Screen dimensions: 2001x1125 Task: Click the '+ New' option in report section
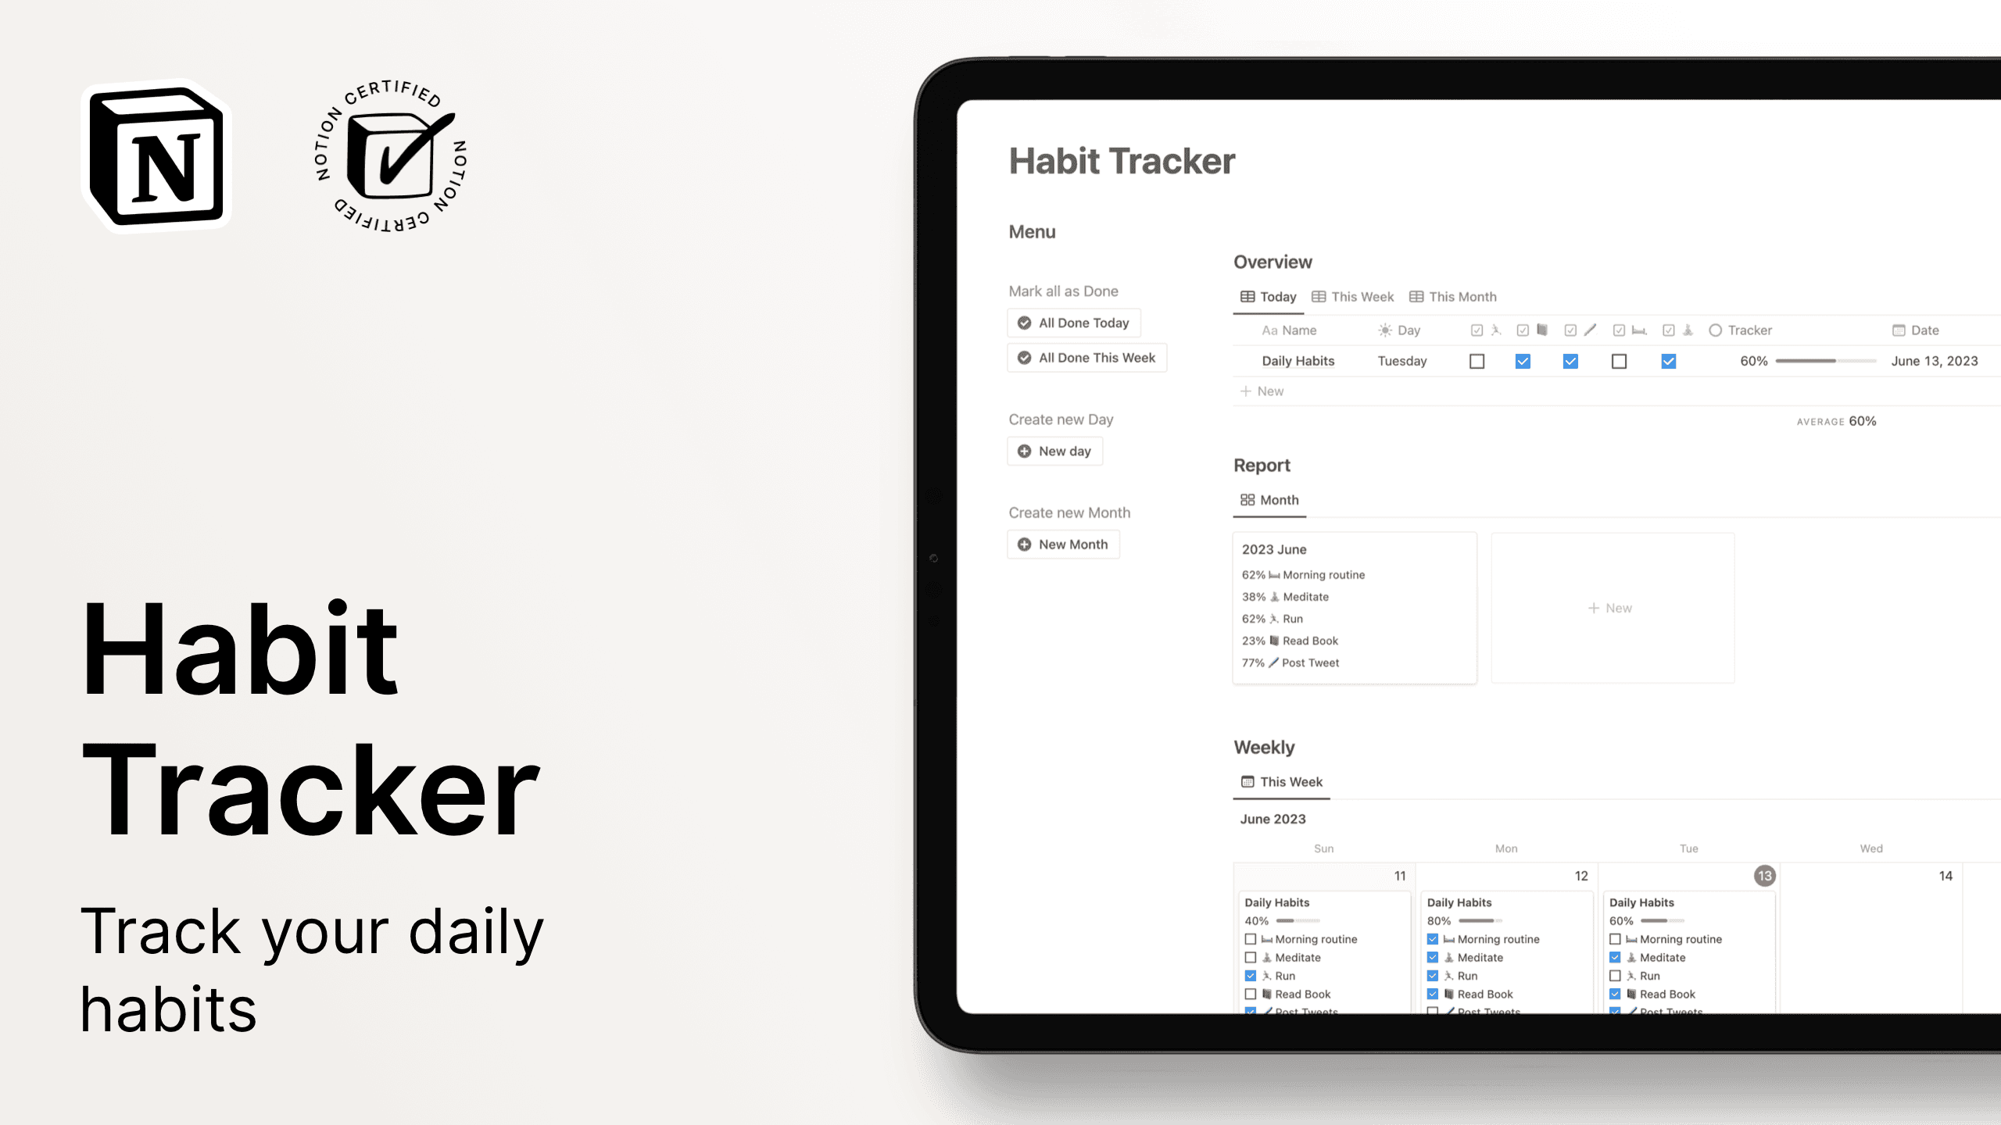coord(1609,607)
